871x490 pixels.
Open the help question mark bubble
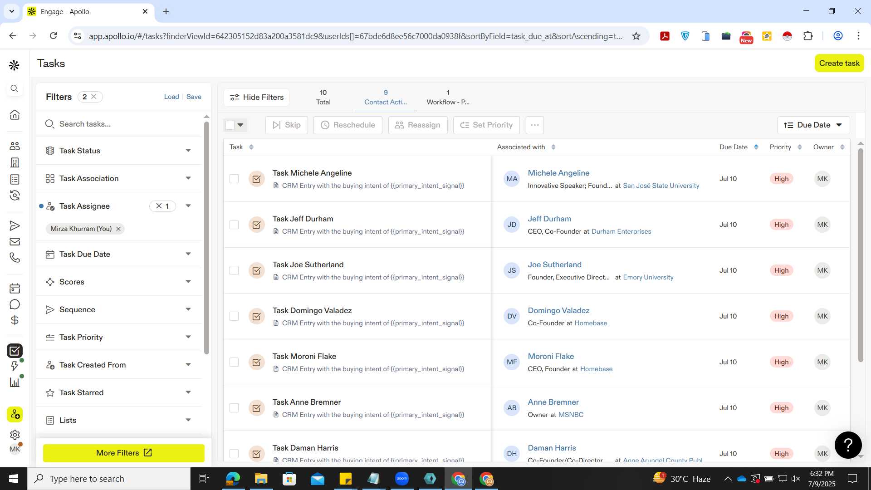tap(848, 445)
